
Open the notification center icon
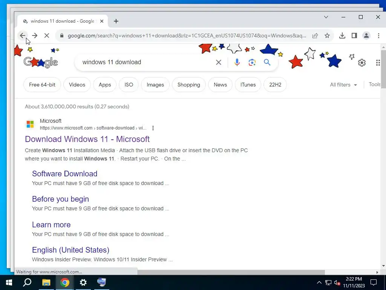pos(374,282)
